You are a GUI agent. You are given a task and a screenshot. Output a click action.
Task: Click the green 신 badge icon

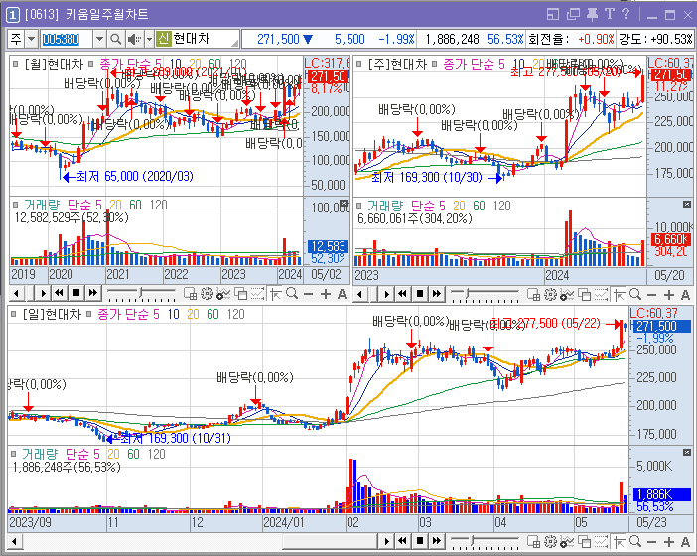(x=164, y=39)
